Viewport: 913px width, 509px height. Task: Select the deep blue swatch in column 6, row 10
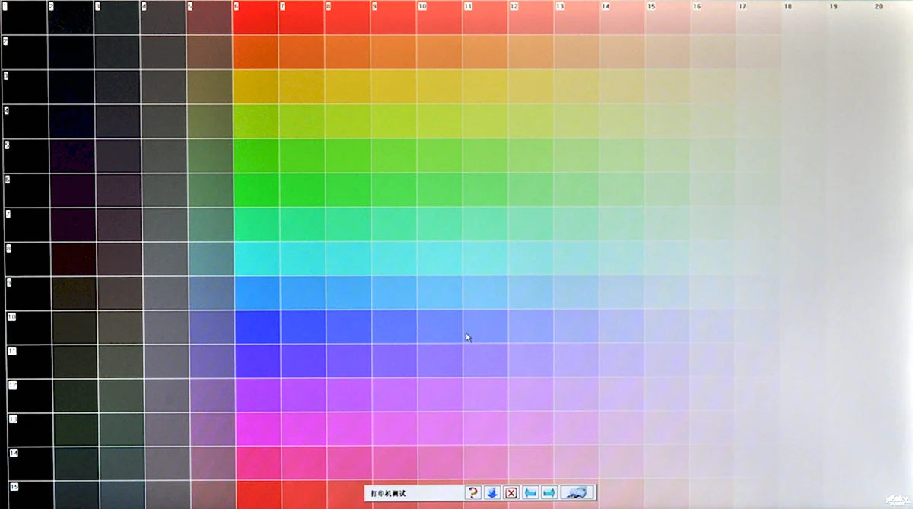coord(258,327)
